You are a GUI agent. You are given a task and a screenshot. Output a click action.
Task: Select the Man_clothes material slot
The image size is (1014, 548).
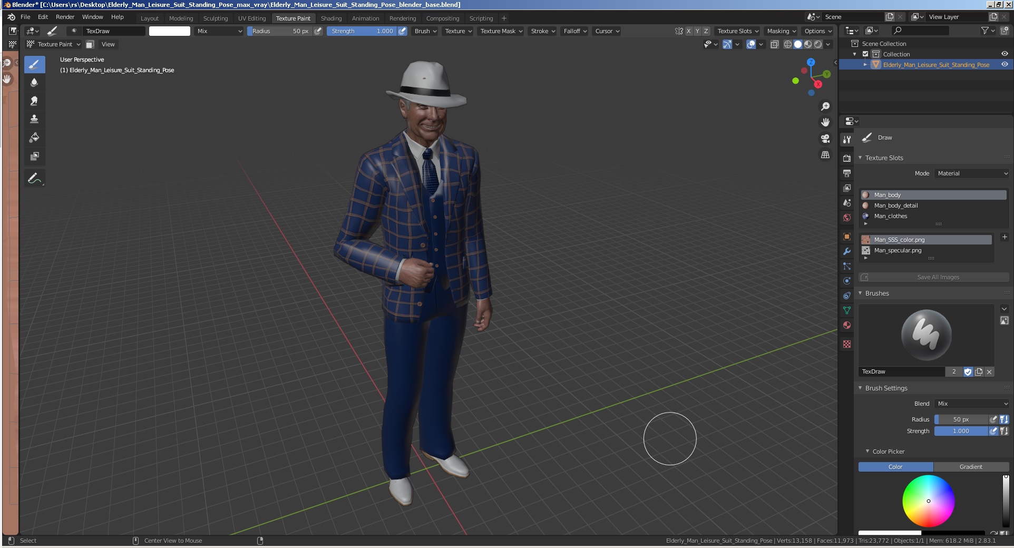coord(934,216)
